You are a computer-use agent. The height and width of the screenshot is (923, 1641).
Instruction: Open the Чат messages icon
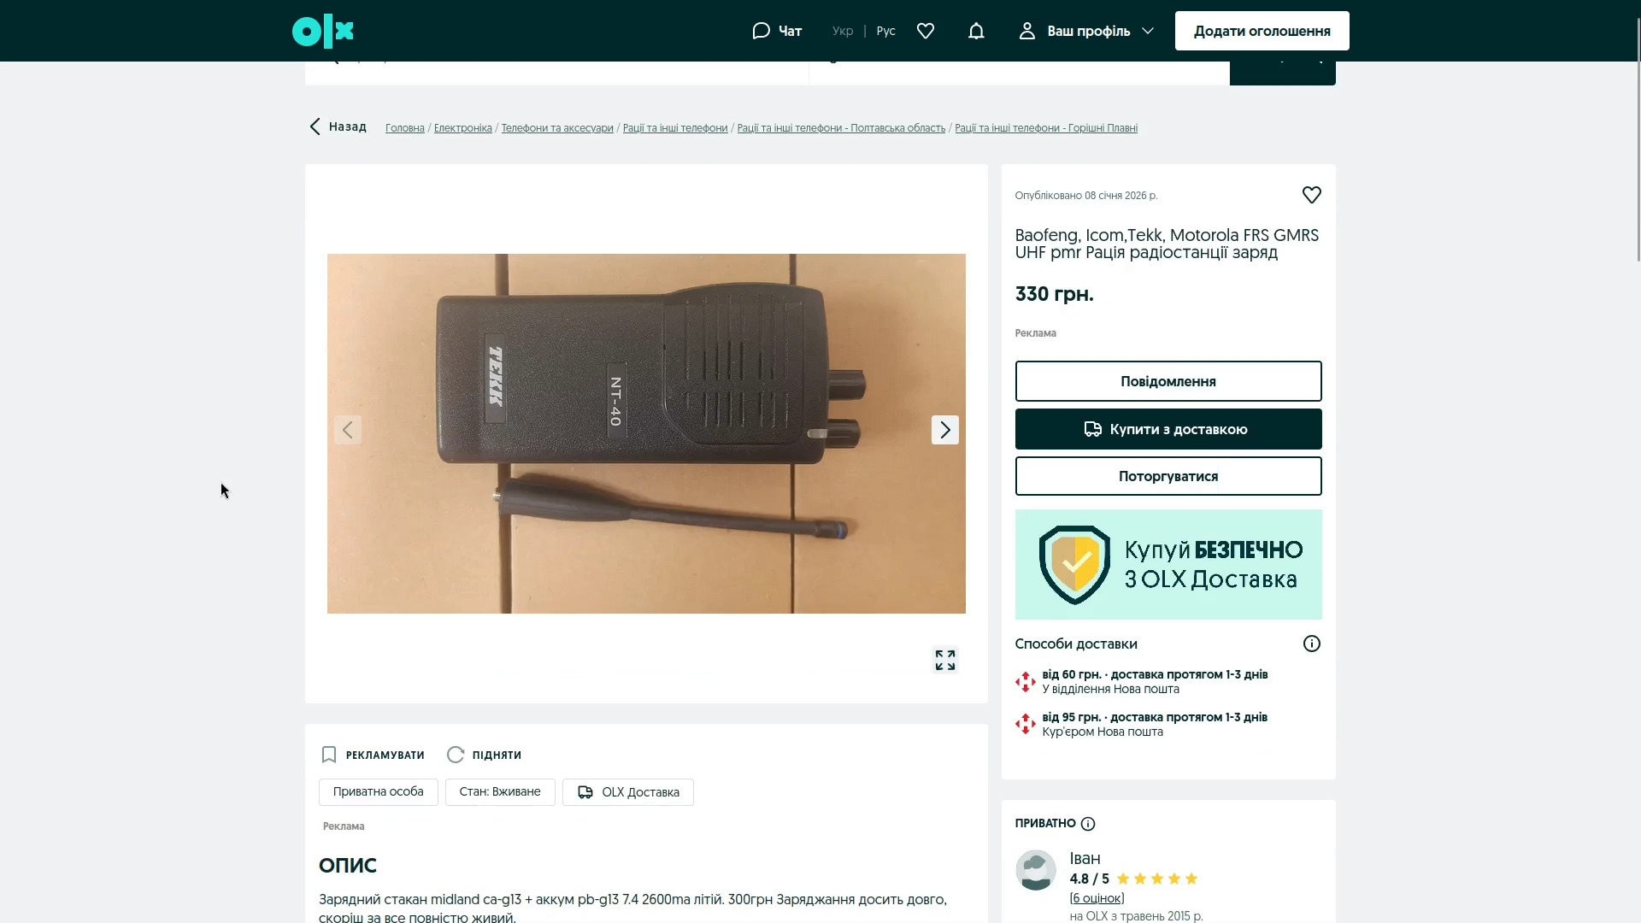pos(776,32)
